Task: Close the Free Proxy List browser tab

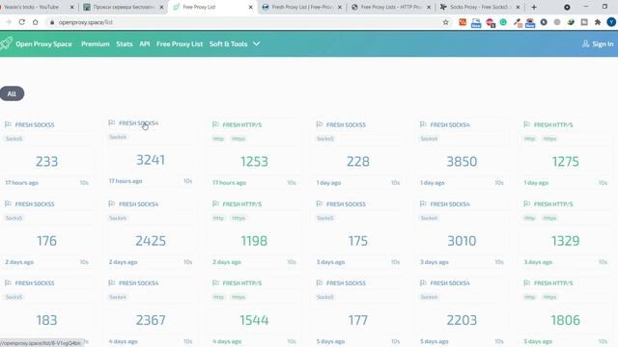Action: pyautogui.click(x=250, y=7)
